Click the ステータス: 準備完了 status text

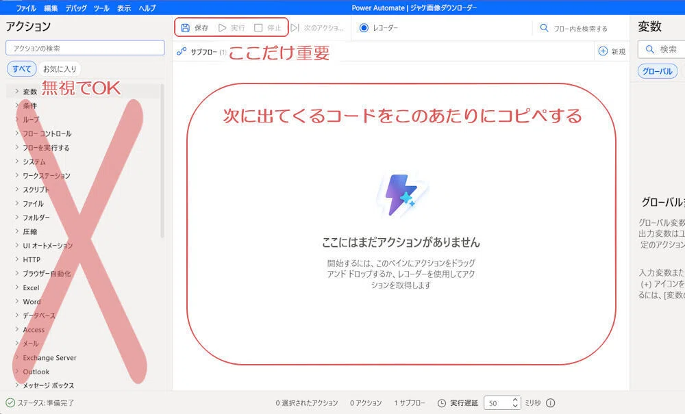[46, 402]
